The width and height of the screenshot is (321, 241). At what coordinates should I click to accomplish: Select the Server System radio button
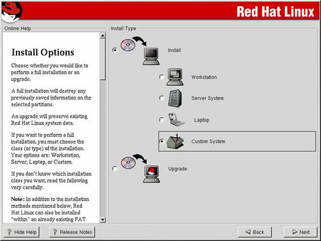point(162,98)
